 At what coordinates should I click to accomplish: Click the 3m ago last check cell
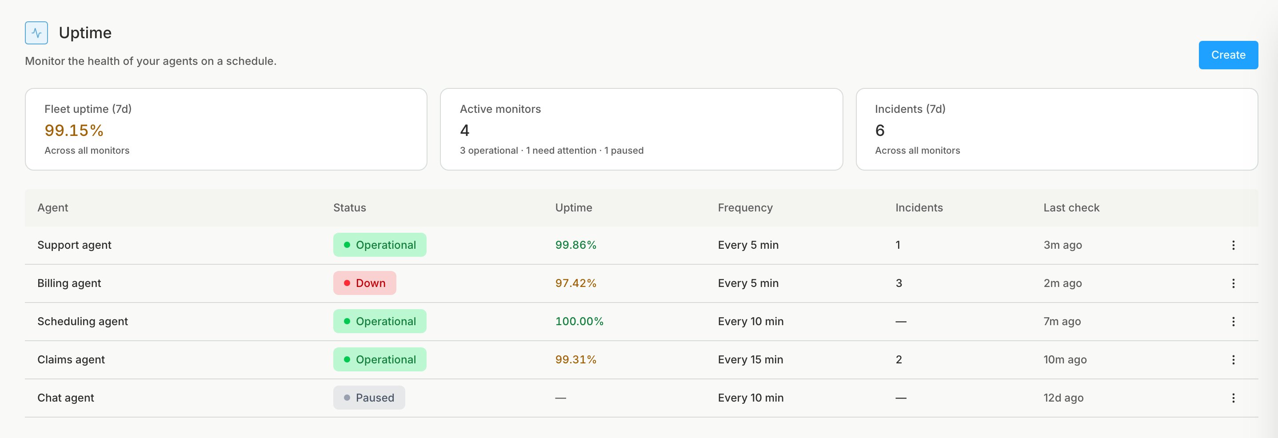coord(1062,245)
